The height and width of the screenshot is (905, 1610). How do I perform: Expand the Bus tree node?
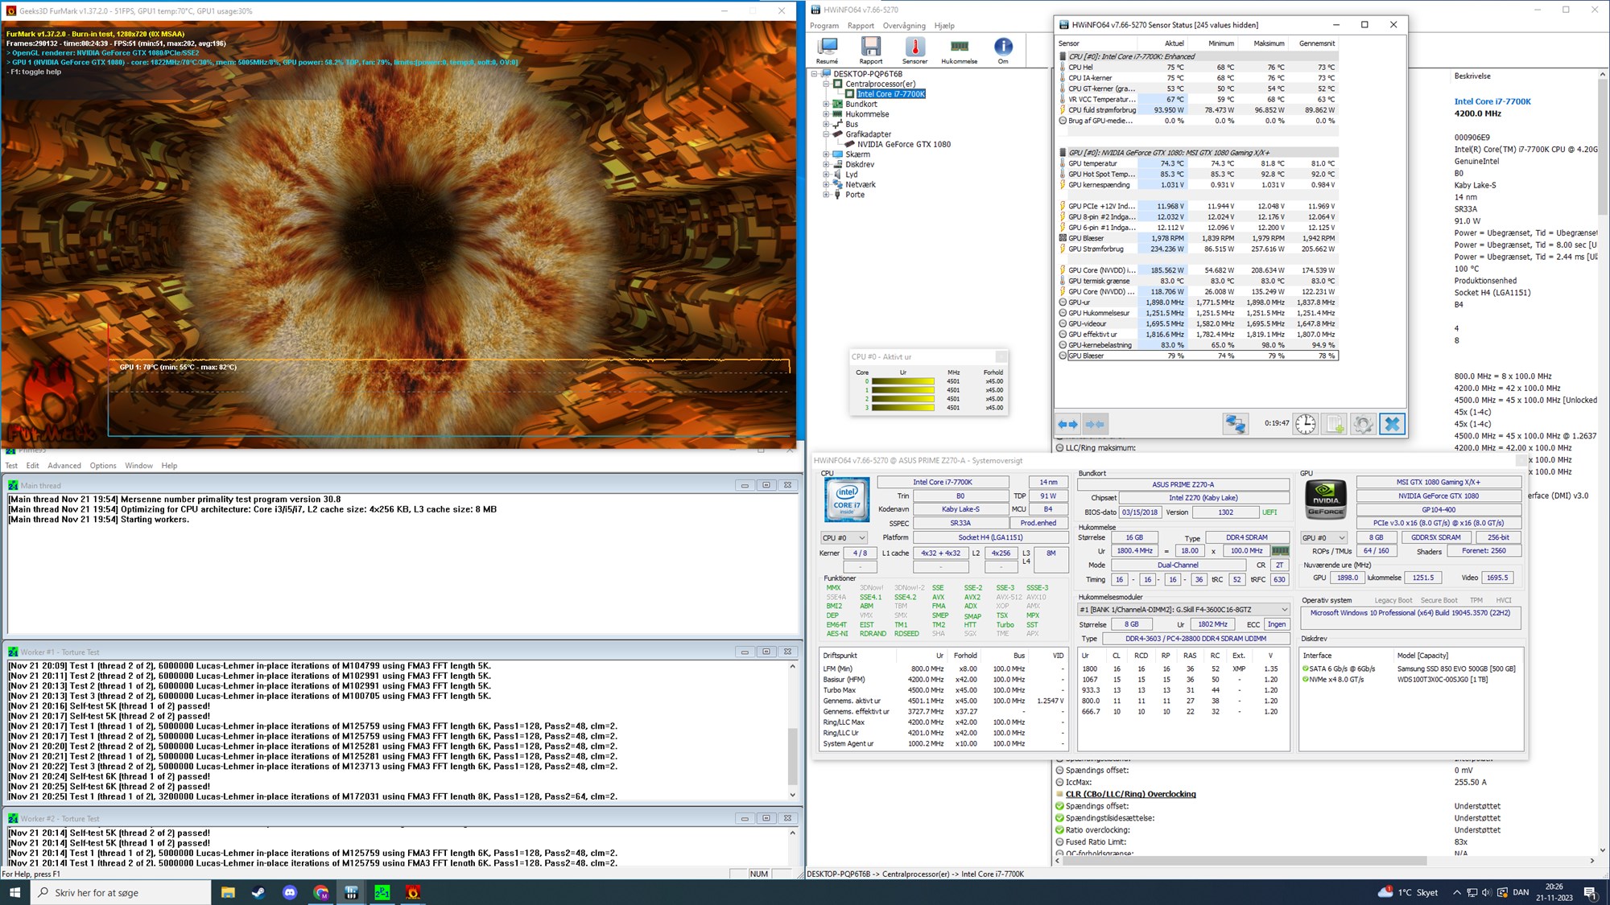(826, 124)
